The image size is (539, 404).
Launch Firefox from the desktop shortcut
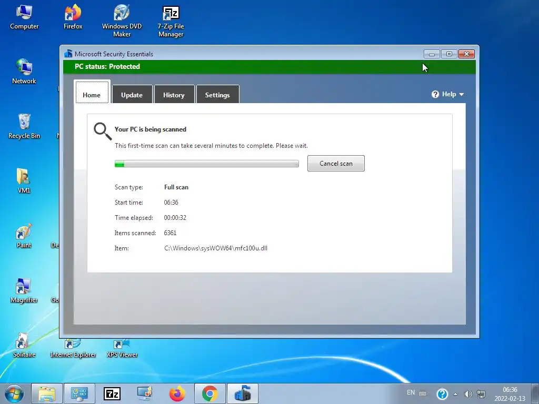point(73,17)
